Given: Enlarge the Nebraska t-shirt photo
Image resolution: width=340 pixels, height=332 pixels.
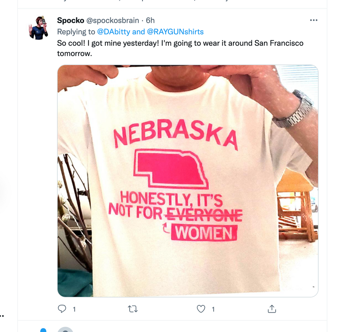Looking at the screenshot, I should click(x=188, y=181).
